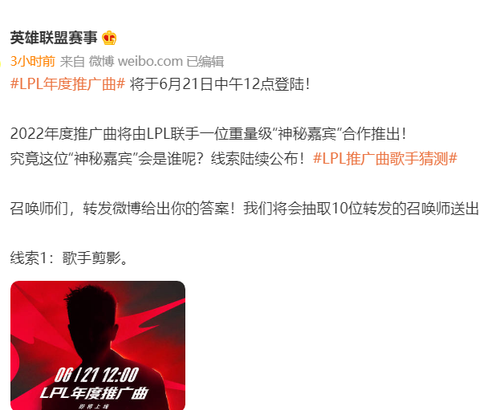Click the 线索1：歌手剪影 clue line
The width and height of the screenshot is (479, 410).
[69, 258]
